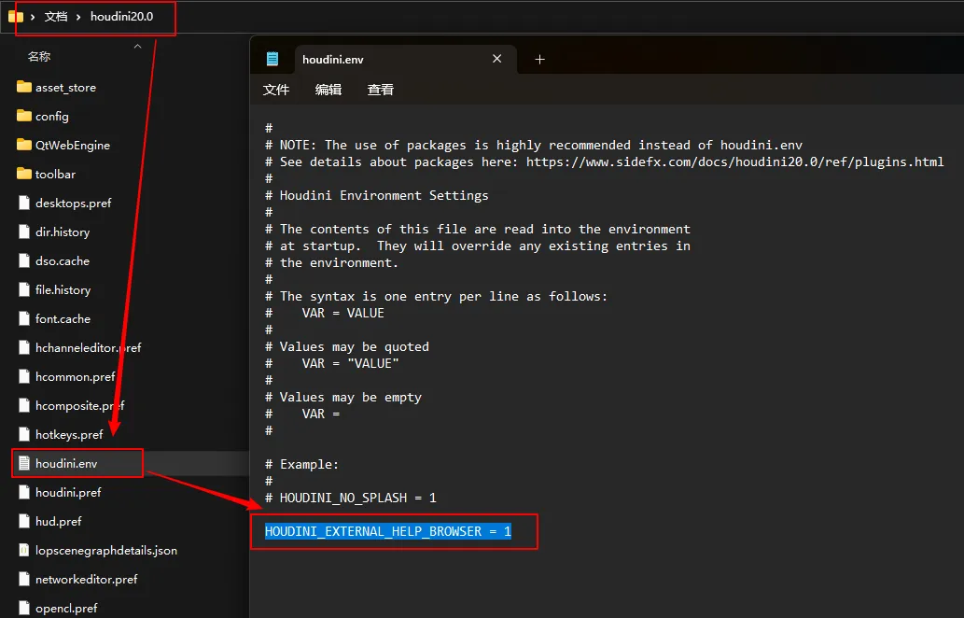
Task: Select houdini.env file name in list
Action: click(66, 463)
